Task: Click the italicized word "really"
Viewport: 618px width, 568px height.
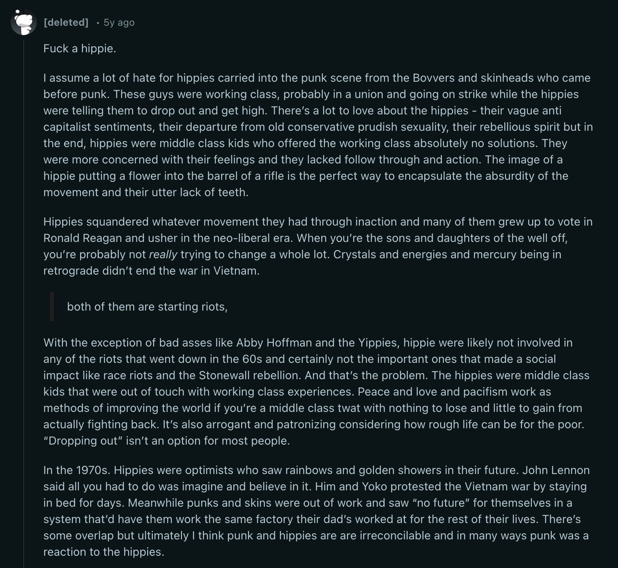Action: 163,255
